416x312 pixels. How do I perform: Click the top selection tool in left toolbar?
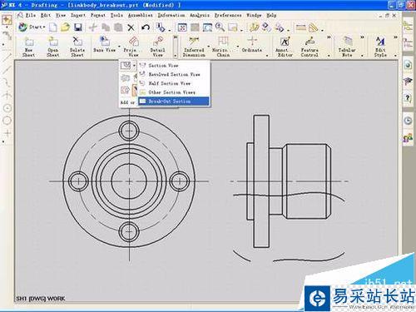[x=7, y=20]
